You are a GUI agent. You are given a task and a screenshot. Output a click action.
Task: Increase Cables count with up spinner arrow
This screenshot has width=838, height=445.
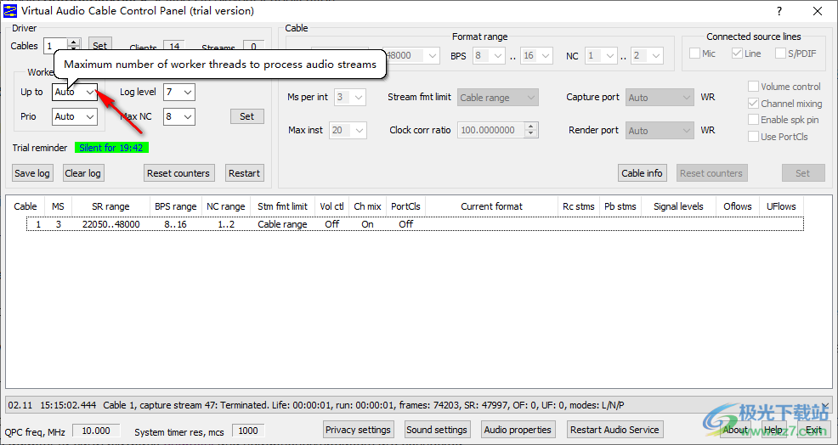tap(74, 42)
